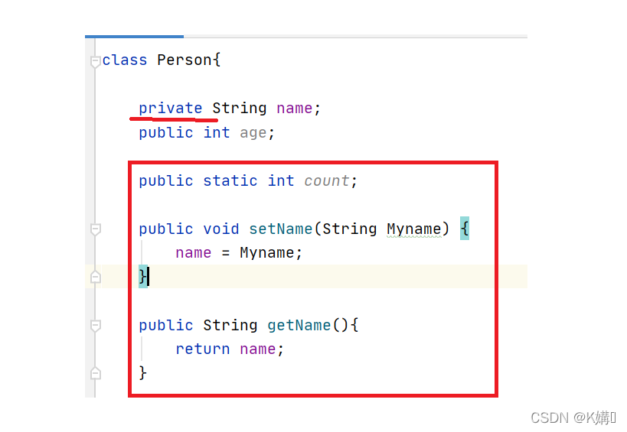Click the underlined private keyword
The image size is (627, 432).
tap(170, 108)
